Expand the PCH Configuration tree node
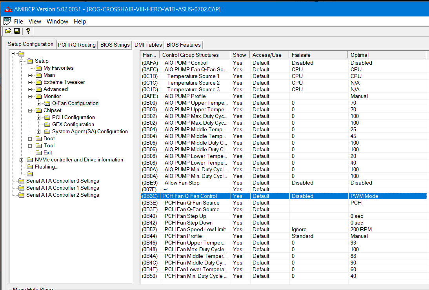 [38, 118]
